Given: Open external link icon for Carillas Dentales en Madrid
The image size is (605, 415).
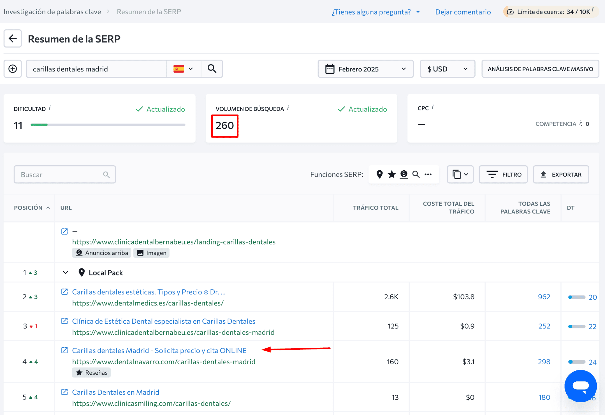Looking at the screenshot, I should 64,392.
